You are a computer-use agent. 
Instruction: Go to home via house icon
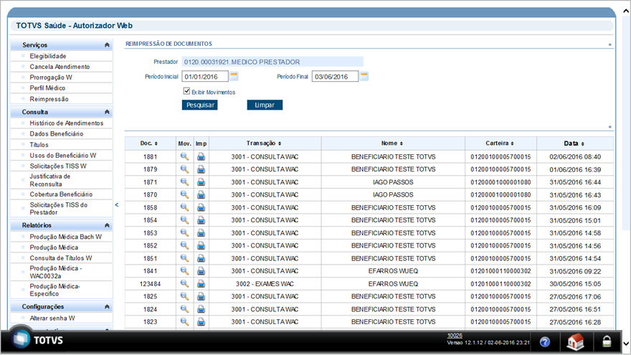pyautogui.click(x=576, y=341)
